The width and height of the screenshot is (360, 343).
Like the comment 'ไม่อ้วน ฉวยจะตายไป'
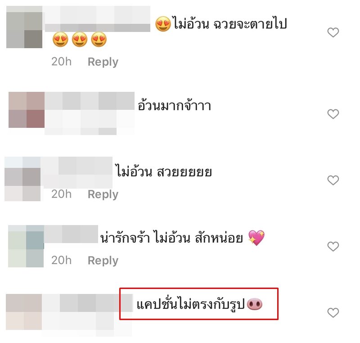[333, 32]
